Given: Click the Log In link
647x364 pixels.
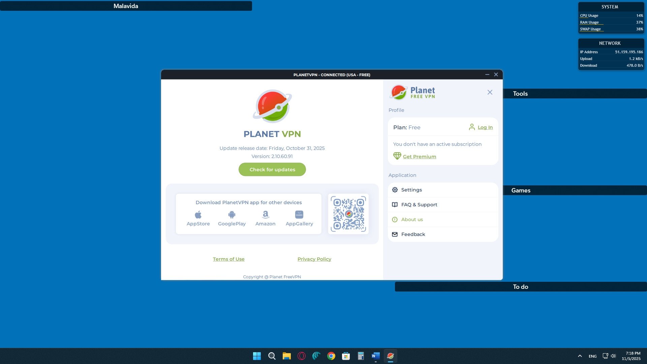Looking at the screenshot, I should (x=485, y=127).
